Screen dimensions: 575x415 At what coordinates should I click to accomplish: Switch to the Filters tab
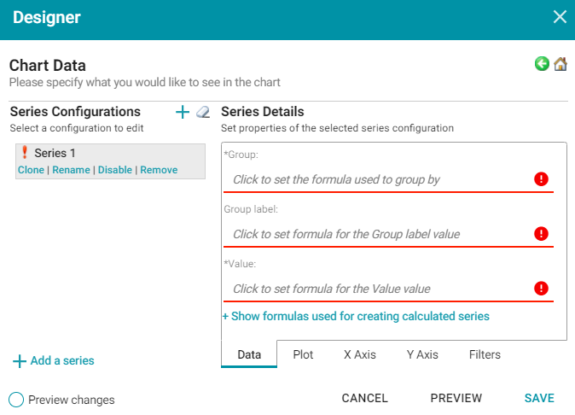485,354
